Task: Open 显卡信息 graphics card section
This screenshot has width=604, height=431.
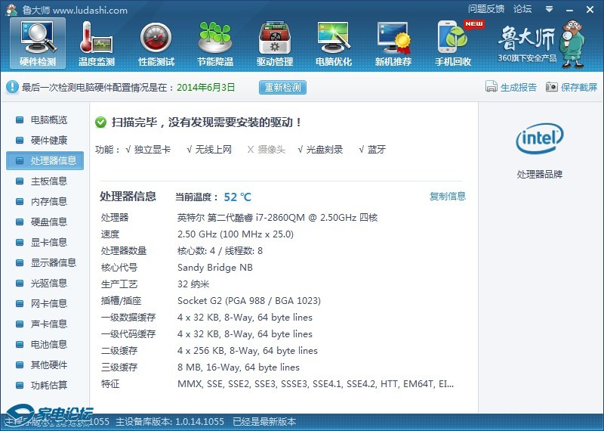Action: [x=48, y=243]
